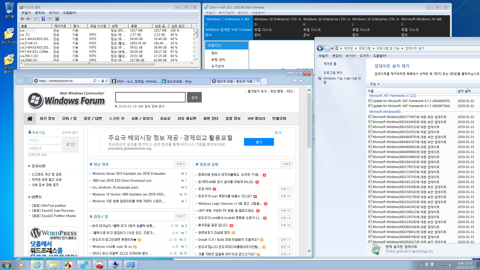Click the back button in the Control Panel window
The height and width of the screenshot is (270, 480).
[x=320, y=48]
